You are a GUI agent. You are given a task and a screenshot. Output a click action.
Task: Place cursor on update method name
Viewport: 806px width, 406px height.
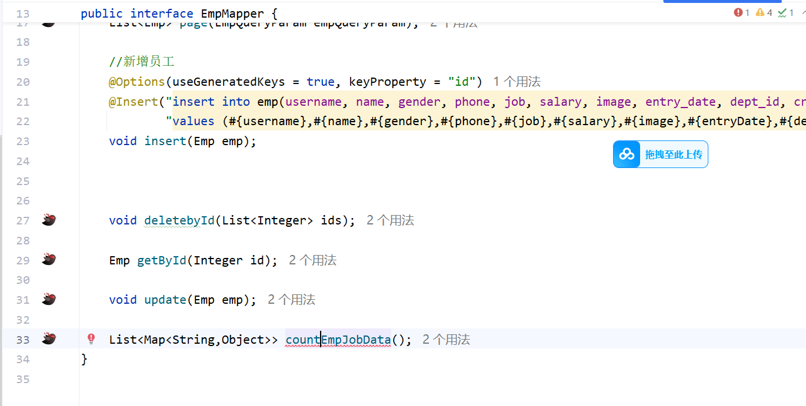click(x=165, y=300)
